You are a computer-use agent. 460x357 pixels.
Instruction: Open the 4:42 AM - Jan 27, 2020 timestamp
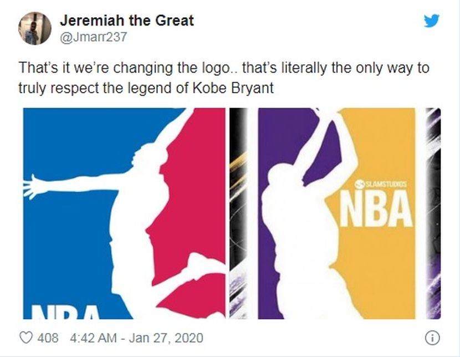(x=136, y=338)
